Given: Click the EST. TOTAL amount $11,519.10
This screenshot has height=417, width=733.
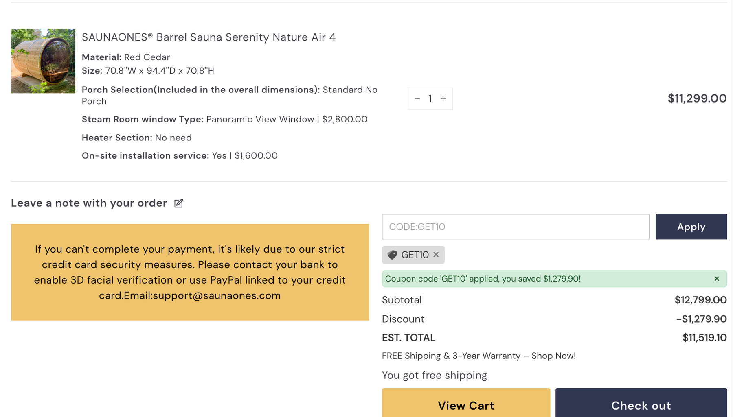Looking at the screenshot, I should pos(704,338).
